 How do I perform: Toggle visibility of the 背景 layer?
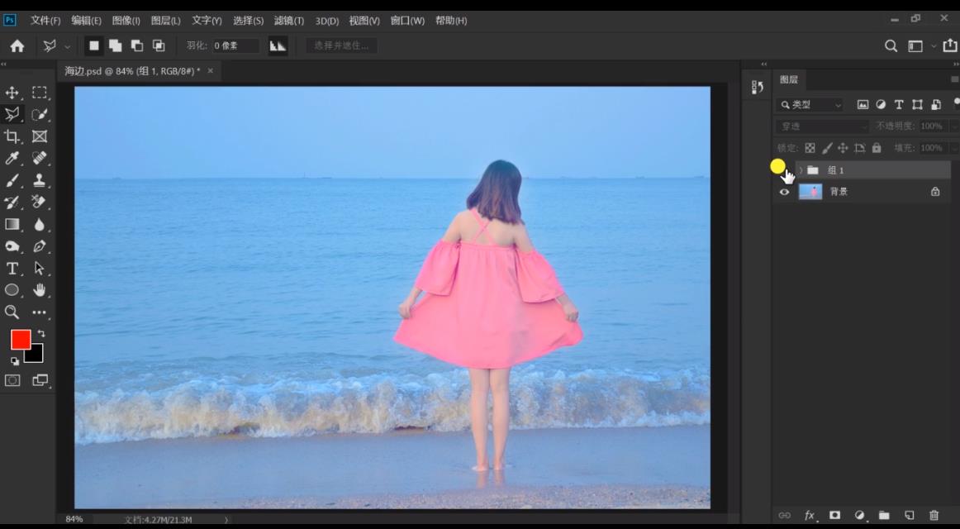(784, 192)
